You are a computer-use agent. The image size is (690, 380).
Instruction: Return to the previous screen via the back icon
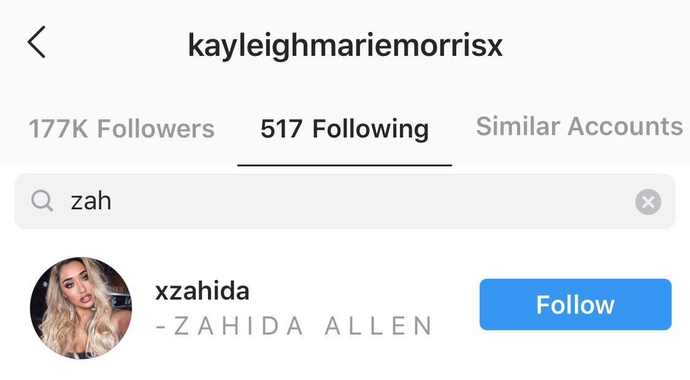pyautogui.click(x=37, y=42)
